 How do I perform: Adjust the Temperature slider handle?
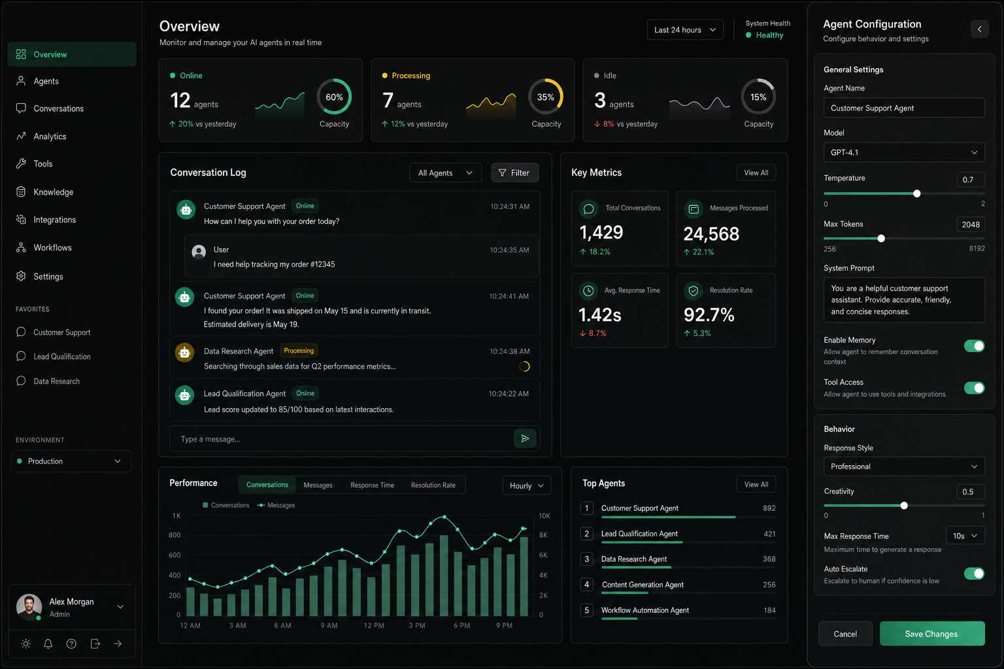click(x=917, y=193)
